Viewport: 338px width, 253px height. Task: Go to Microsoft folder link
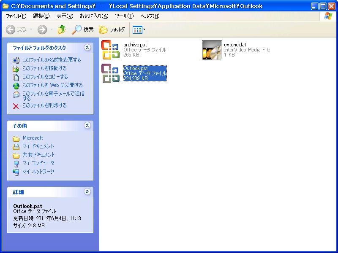pyautogui.click(x=33, y=138)
